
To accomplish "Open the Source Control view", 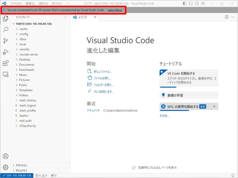I will pos(5,41).
